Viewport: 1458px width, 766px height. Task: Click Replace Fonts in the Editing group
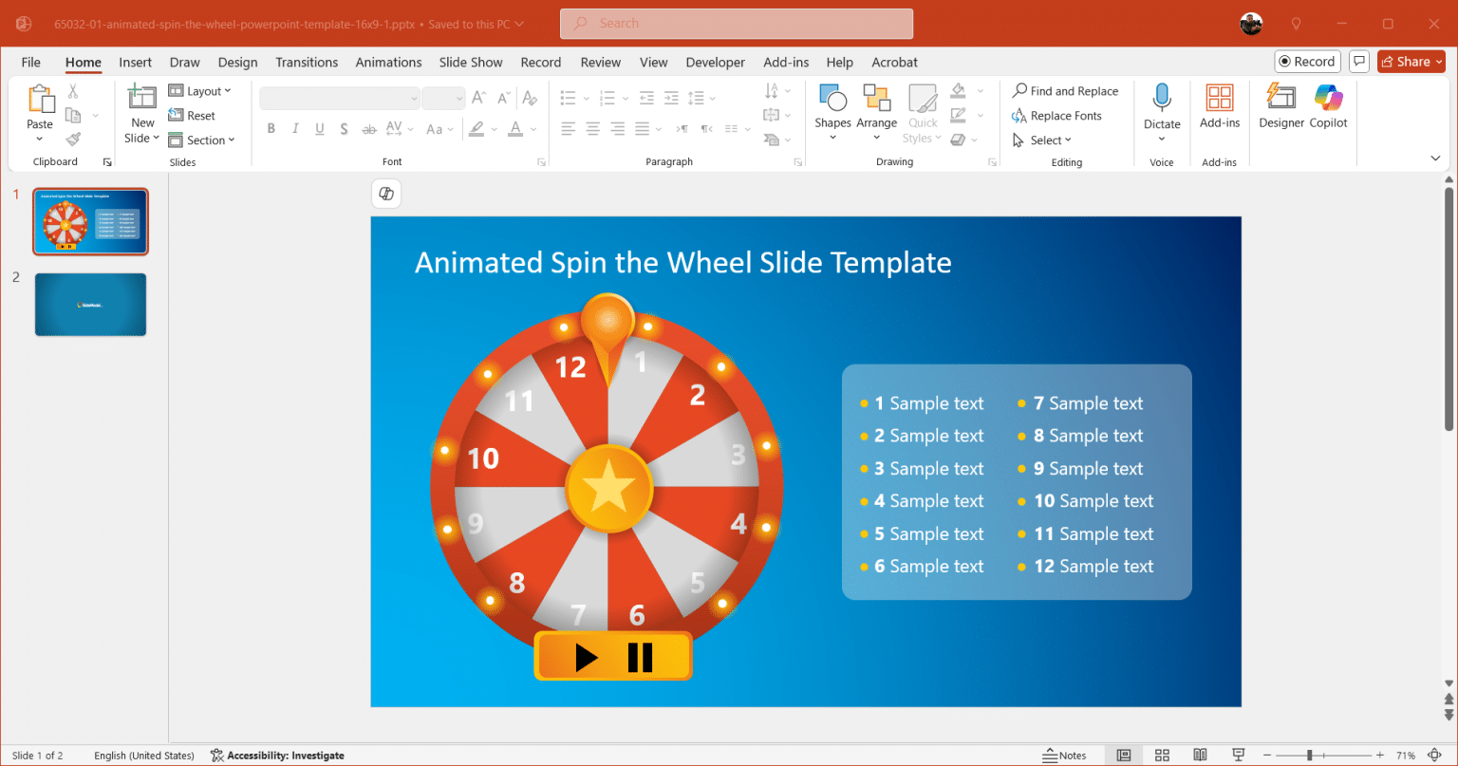[1056, 115]
